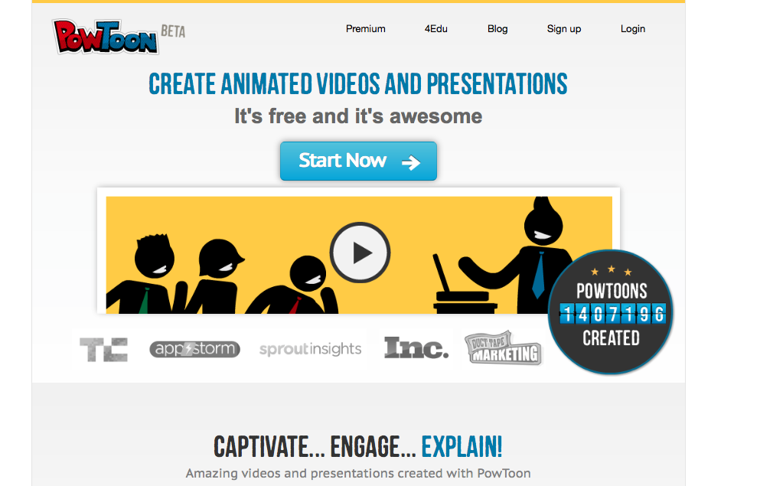This screenshot has height=486, width=760.
Task: Click the Duct Tape Marketing logo
Action: pos(503,347)
